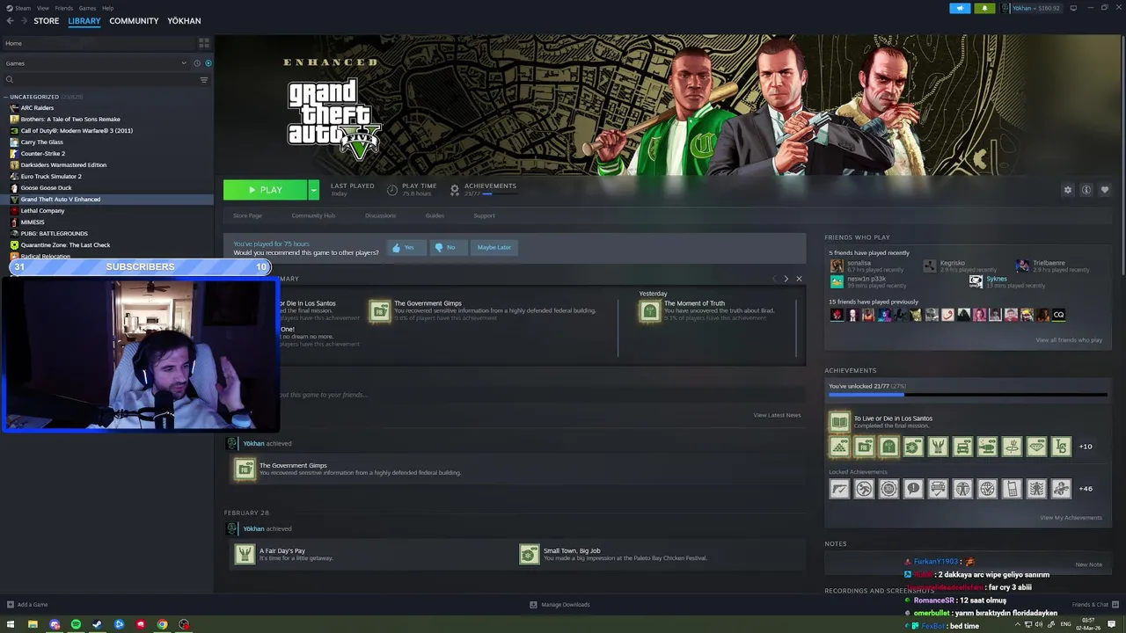Collapse the Uncategorized category
Screen dimensions: 1126x633
coord(6,97)
